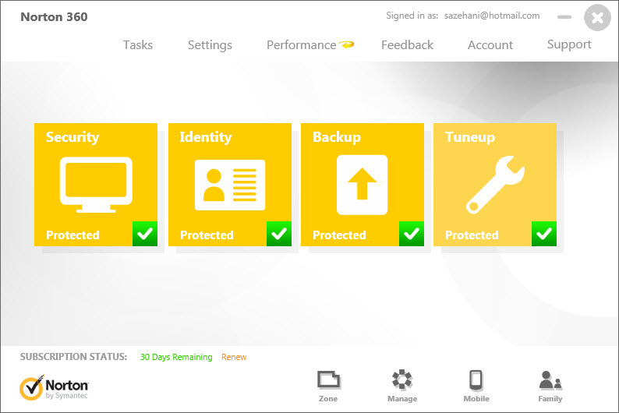Open the Manage gear icon

401,379
